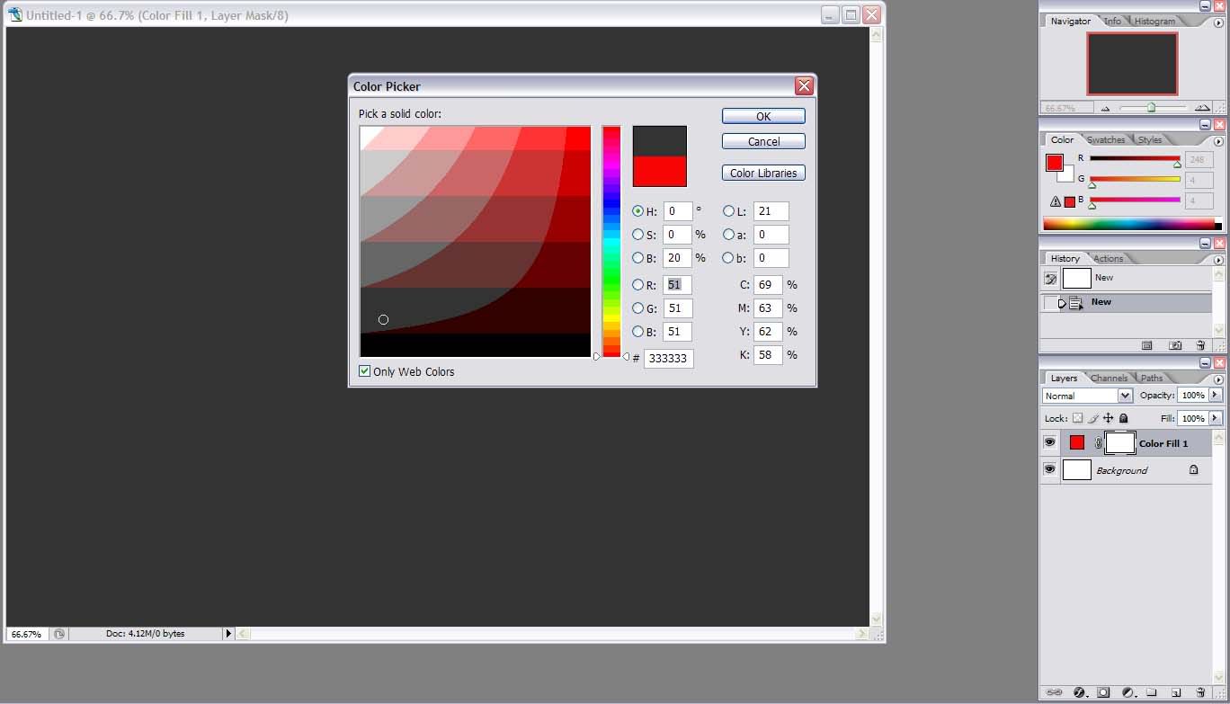Lock image pixels brush icon
The image size is (1230, 704).
[x=1093, y=418]
